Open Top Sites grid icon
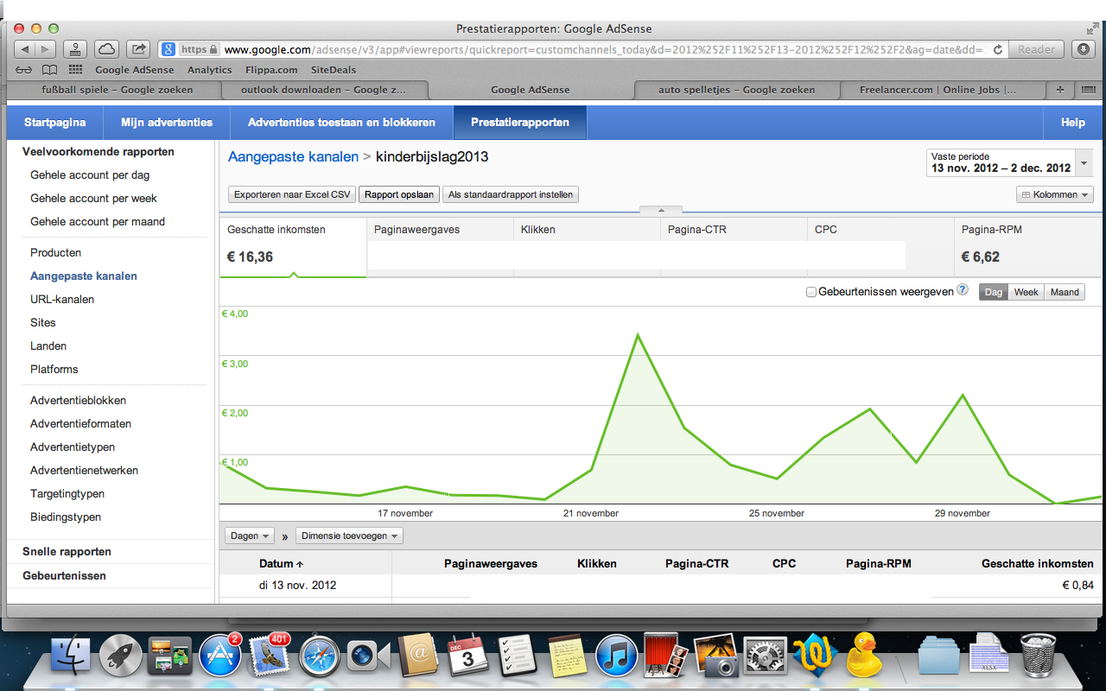Image resolution: width=1106 pixels, height=691 pixels. tap(75, 70)
